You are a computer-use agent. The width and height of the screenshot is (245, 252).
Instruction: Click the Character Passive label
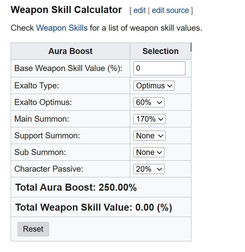pos(49,169)
